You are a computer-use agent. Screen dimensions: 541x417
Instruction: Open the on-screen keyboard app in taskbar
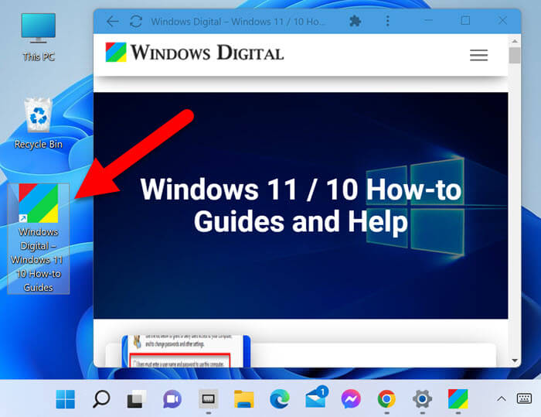[209, 399]
